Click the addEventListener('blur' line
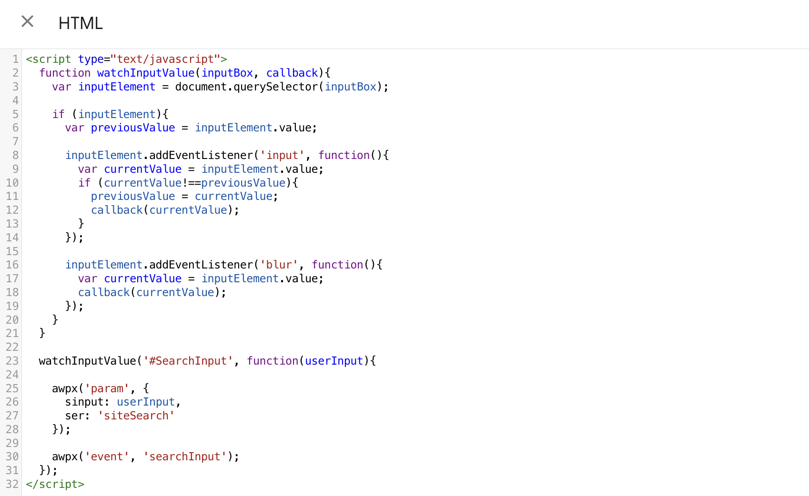The width and height of the screenshot is (809, 496). 224,265
